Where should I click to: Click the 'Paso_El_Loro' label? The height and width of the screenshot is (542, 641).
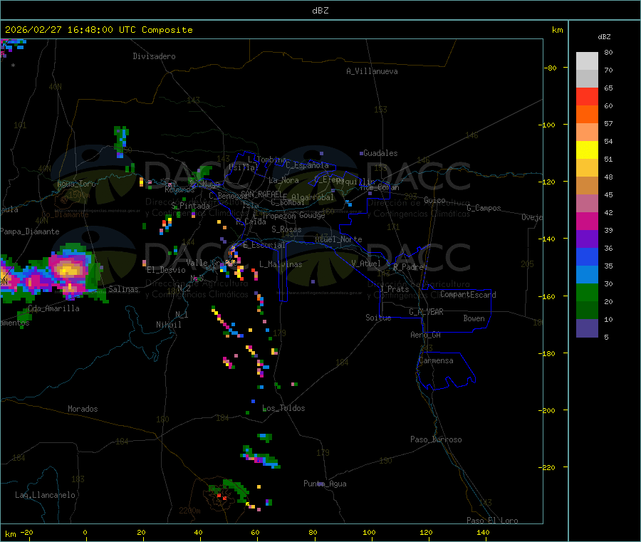coord(492,521)
